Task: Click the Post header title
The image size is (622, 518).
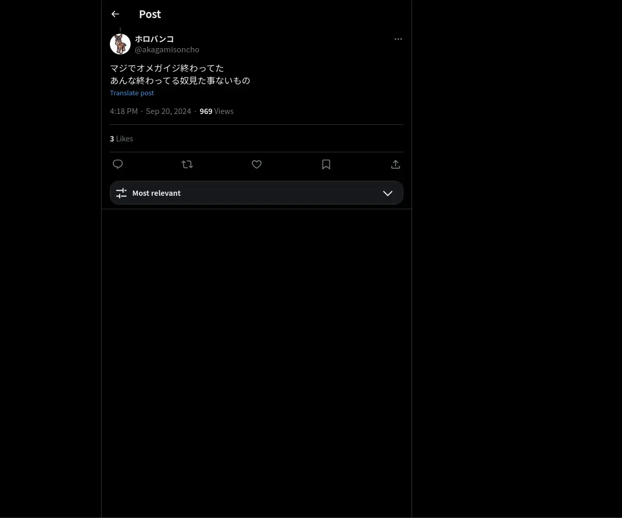Action: [x=150, y=14]
